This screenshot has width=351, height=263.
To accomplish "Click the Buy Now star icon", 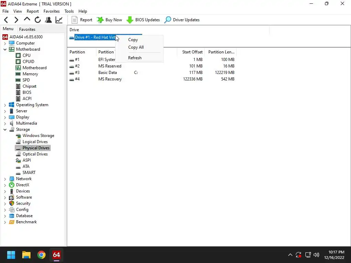I will coord(100,20).
